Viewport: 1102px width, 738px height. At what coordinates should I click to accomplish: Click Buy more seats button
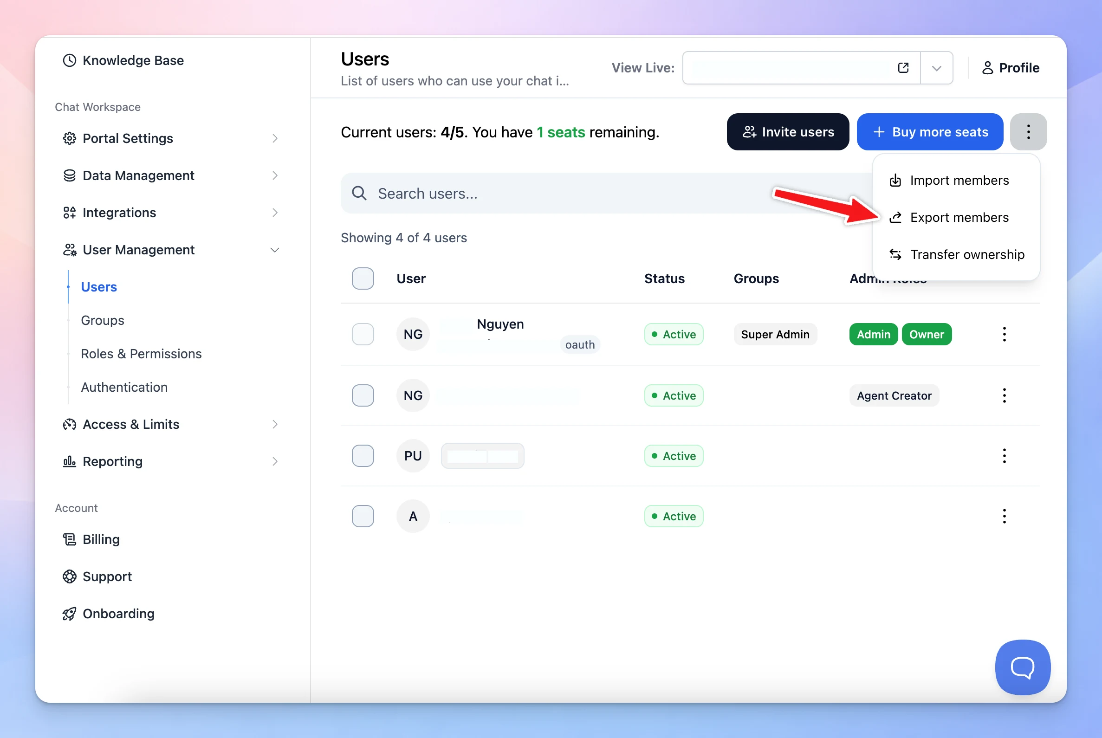(929, 132)
